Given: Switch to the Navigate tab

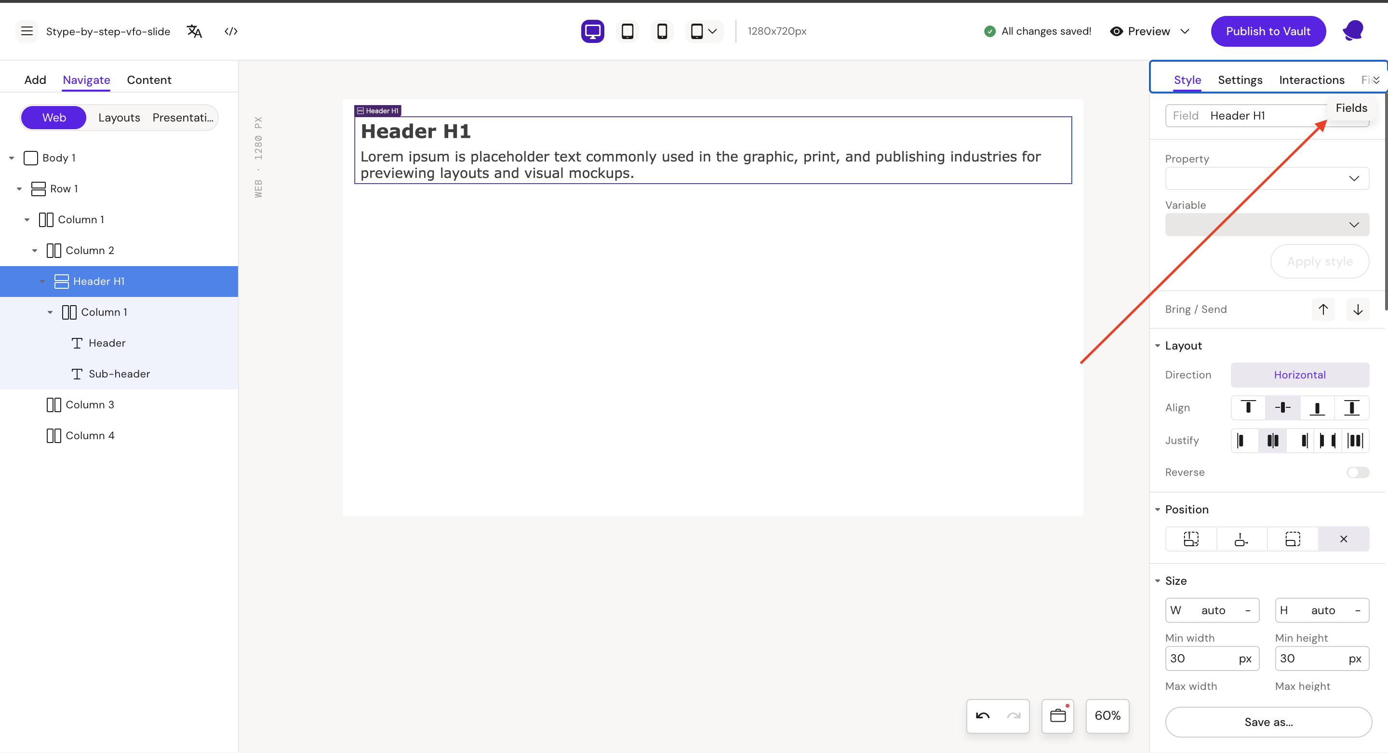Looking at the screenshot, I should (x=86, y=80).
